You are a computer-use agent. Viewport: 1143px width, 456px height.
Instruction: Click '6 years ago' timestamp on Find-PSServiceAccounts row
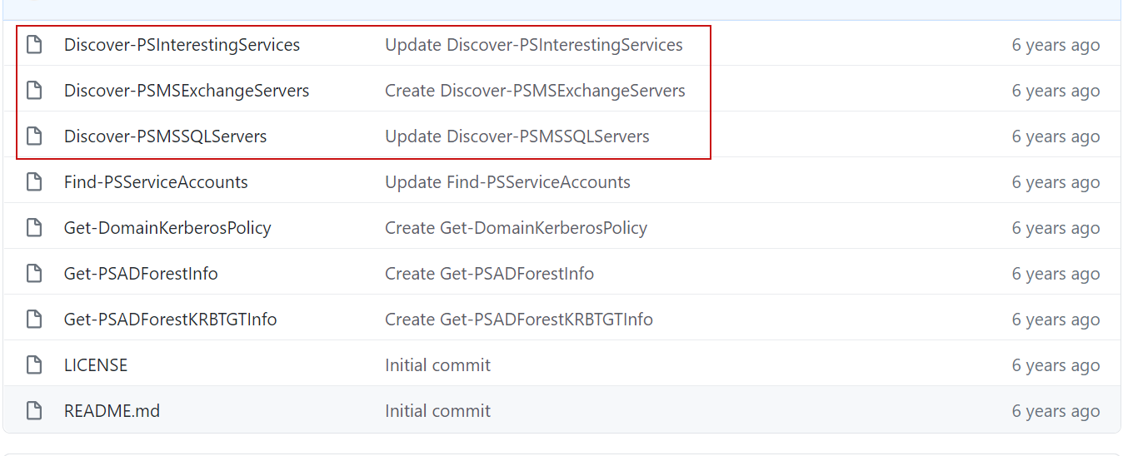1056,182
